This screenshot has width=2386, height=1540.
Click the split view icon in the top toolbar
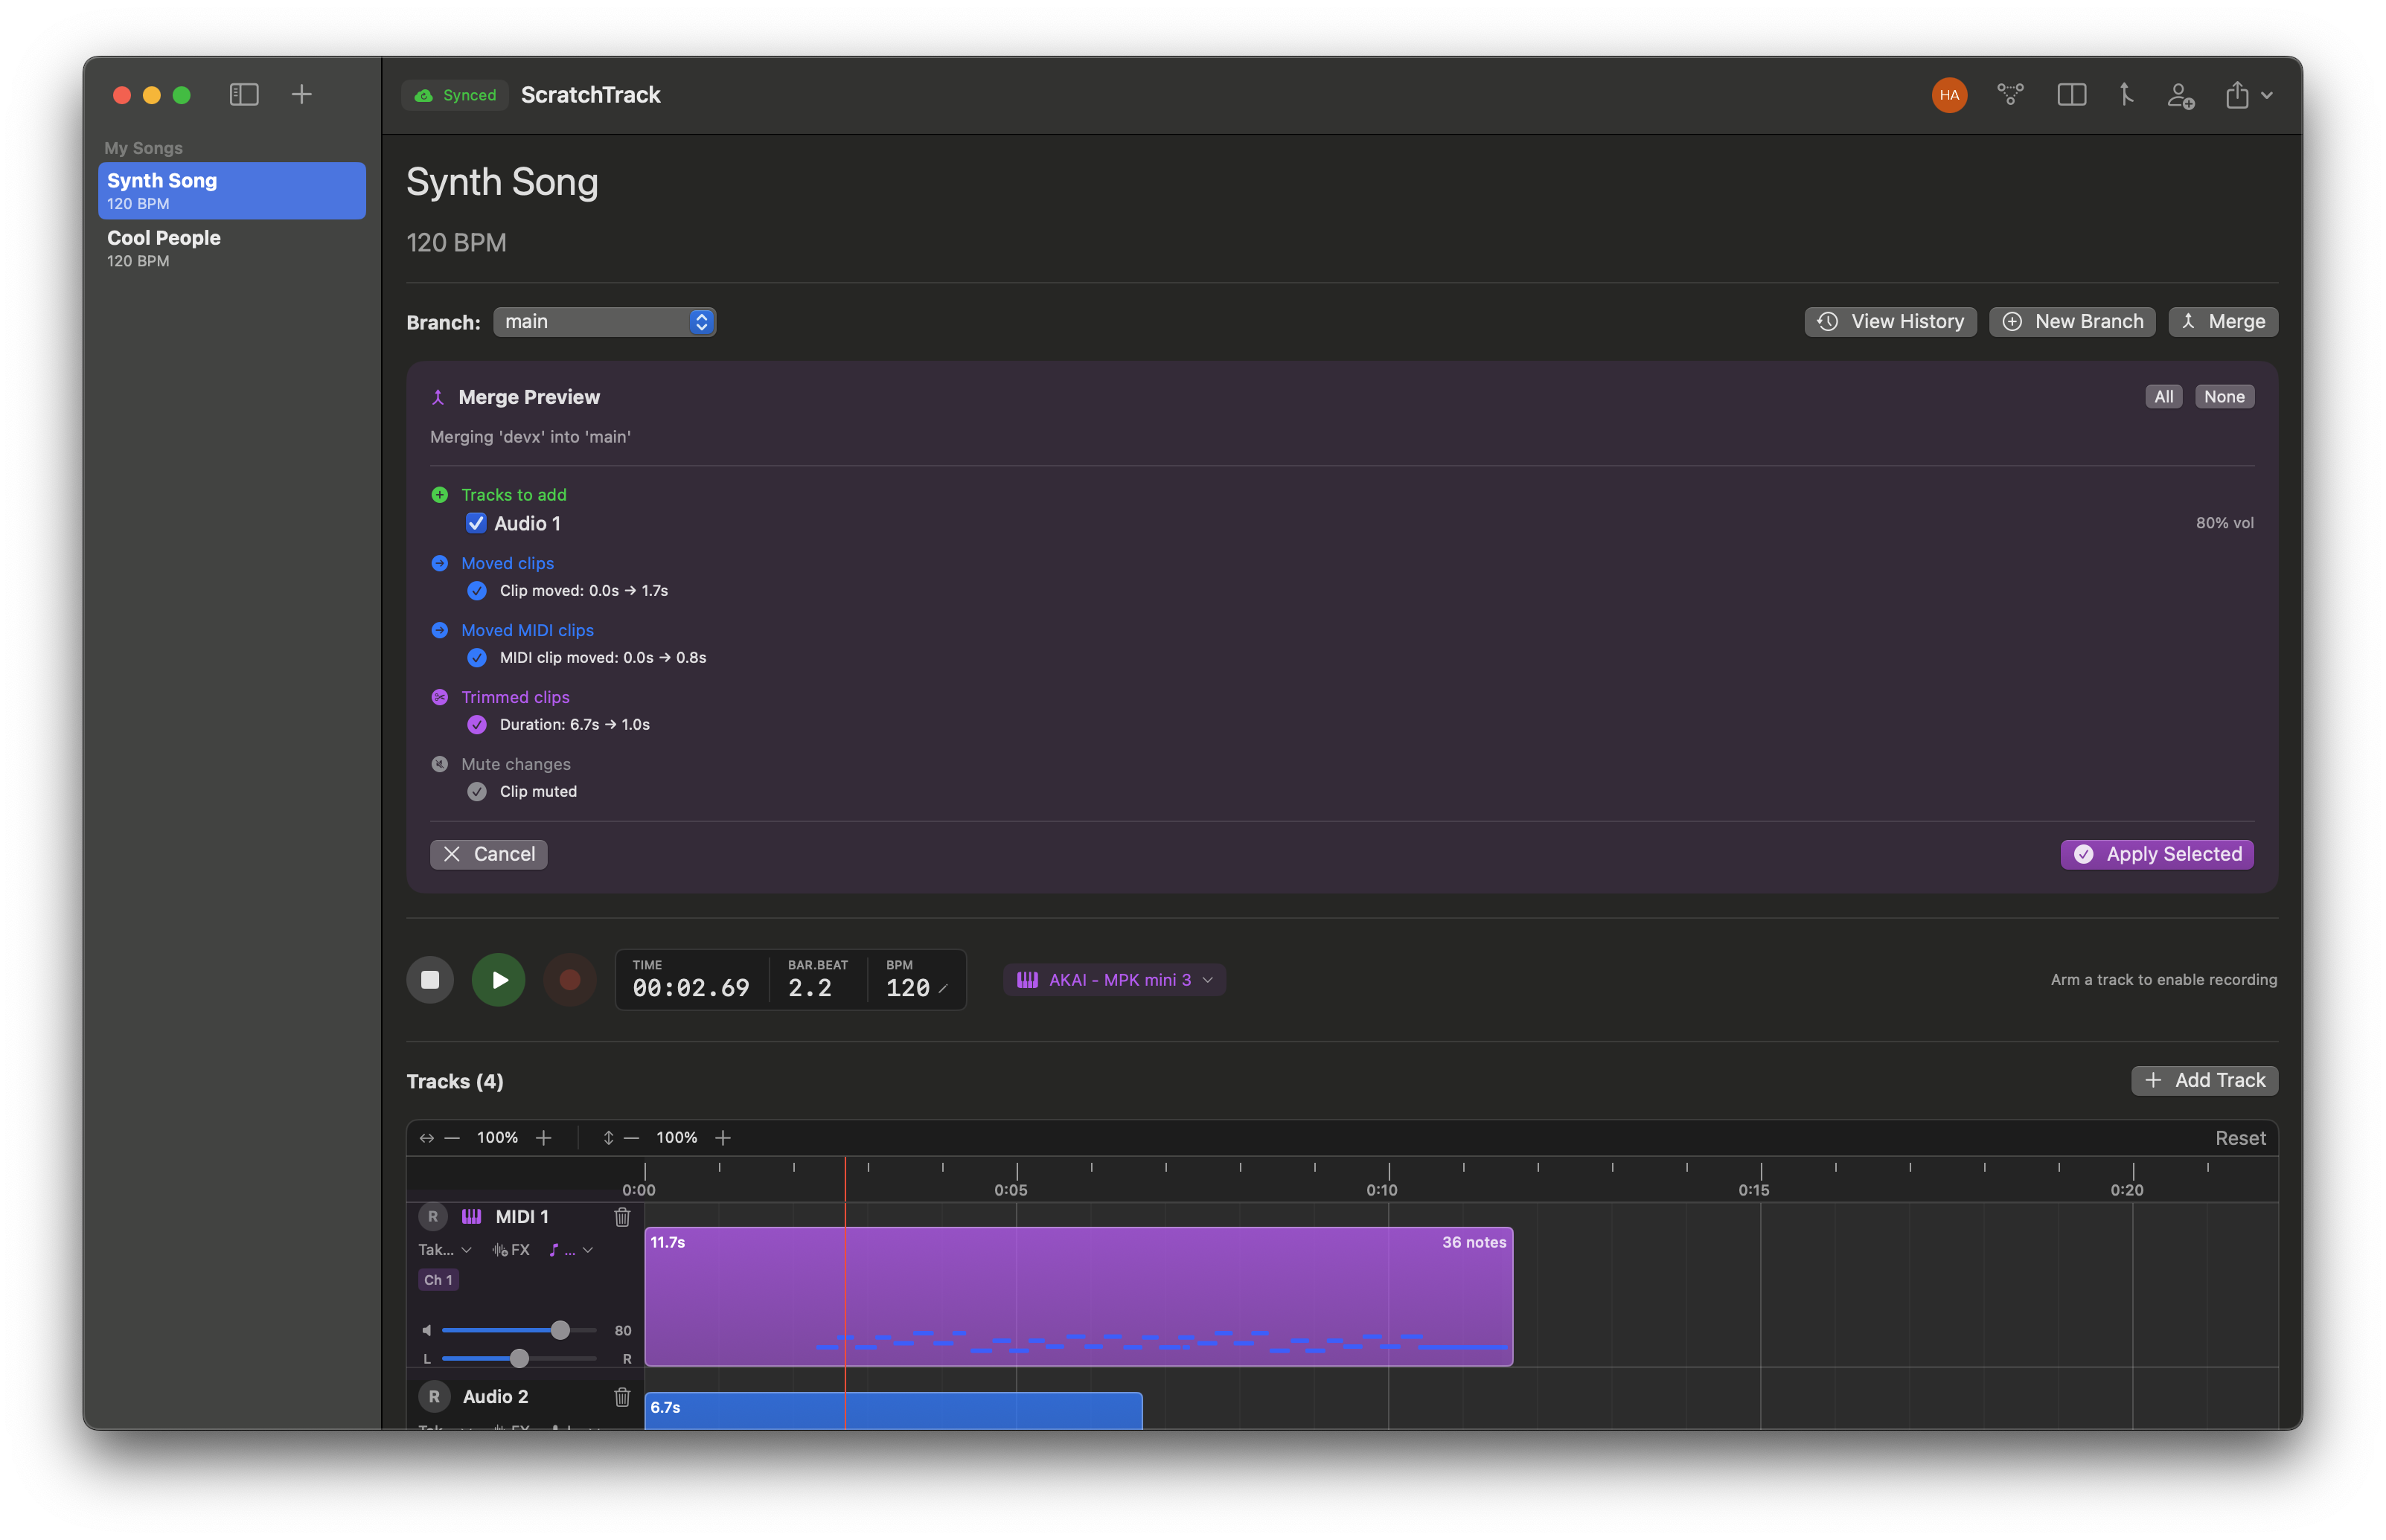pyautogui.click(x=2073, y=95)
